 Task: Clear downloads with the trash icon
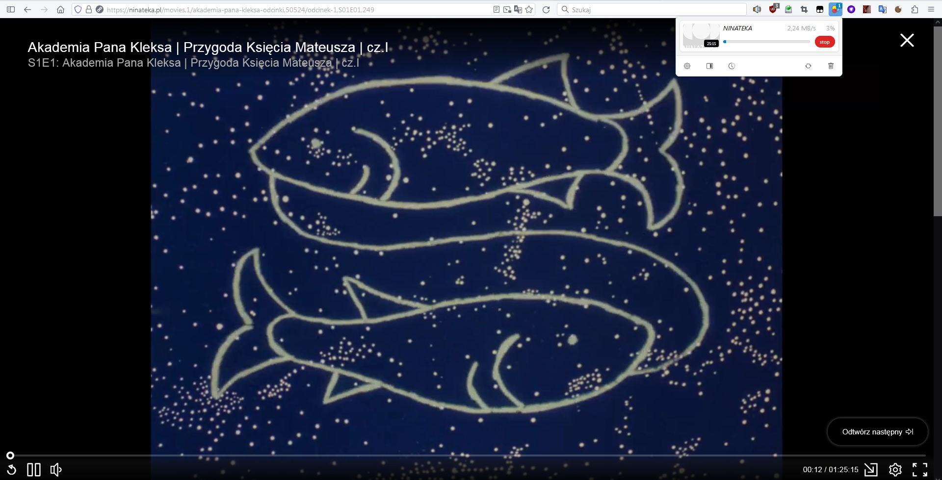pyautogui.click(x=831, y=66)
